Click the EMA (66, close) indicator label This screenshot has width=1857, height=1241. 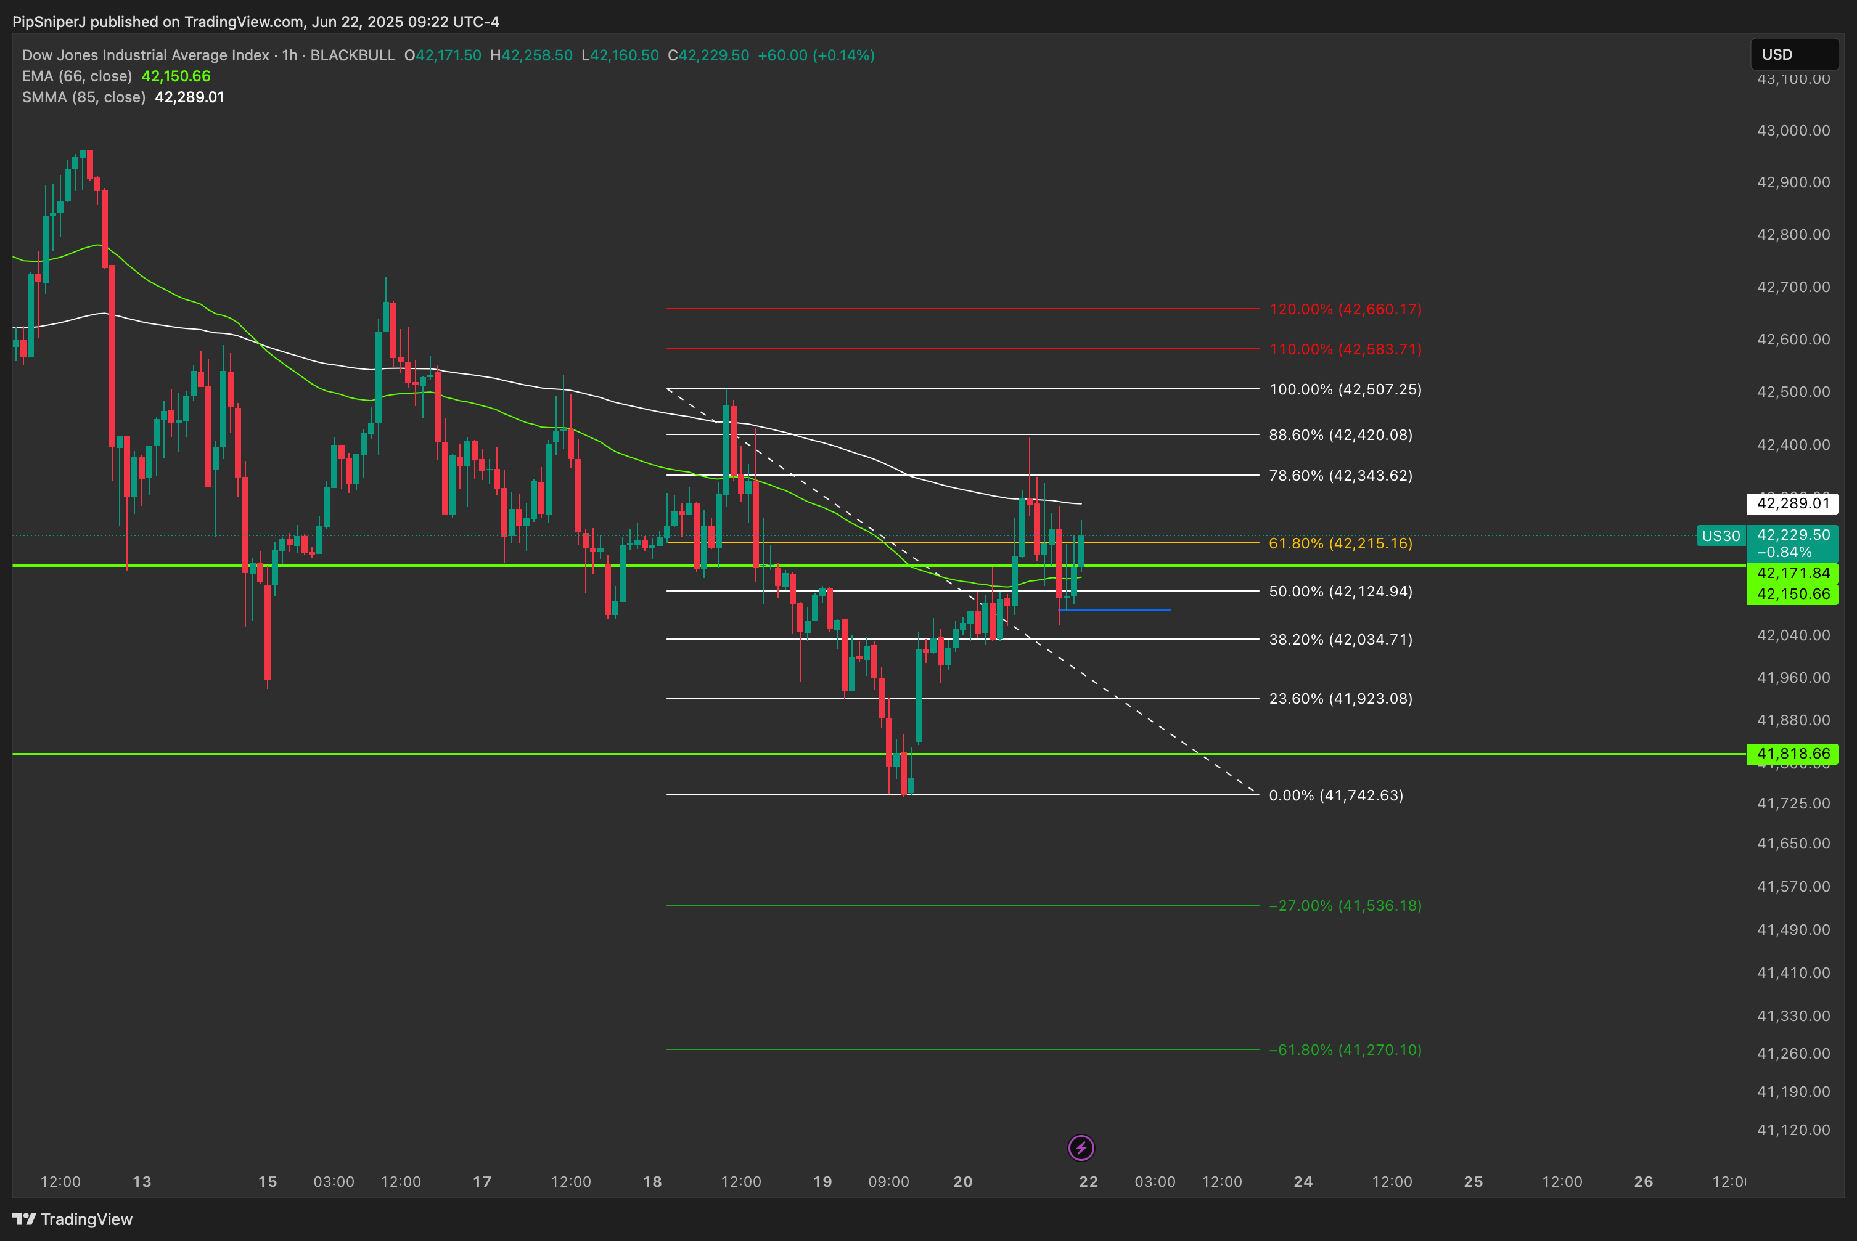click(x=77, y=76)
